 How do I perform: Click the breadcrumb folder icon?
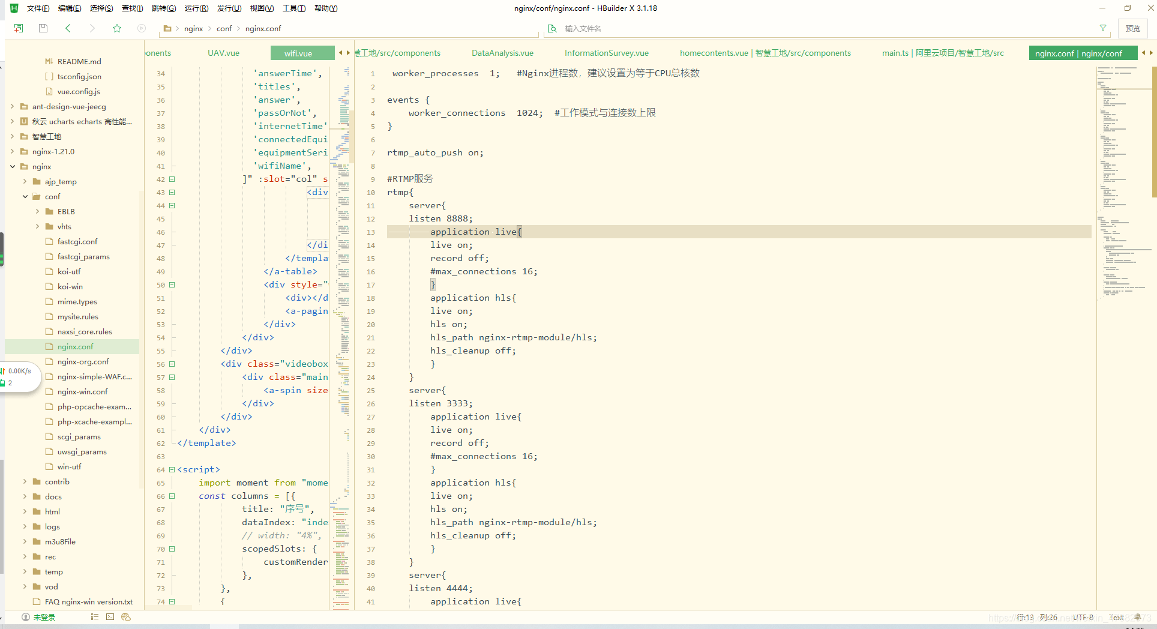167,29
